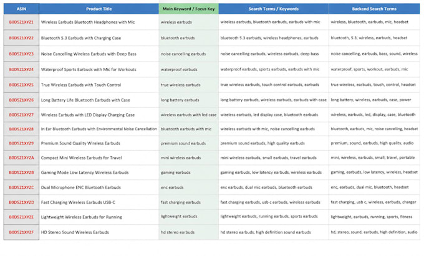
Task: Select the Product Title column header
Action: pyautogui.click(x=99, y=9)
